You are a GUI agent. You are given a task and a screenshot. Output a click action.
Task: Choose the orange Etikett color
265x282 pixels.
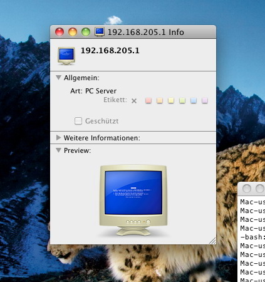(160, 100)
